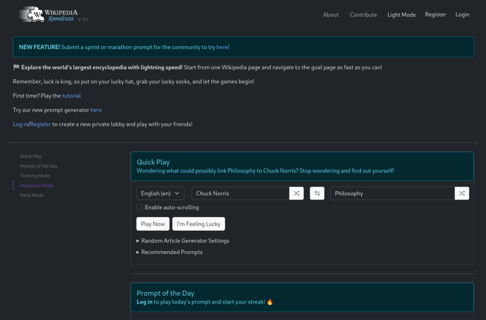Open Party Mode from the sidebar
This screenshot has width=486, height=320.
(32, 195)
